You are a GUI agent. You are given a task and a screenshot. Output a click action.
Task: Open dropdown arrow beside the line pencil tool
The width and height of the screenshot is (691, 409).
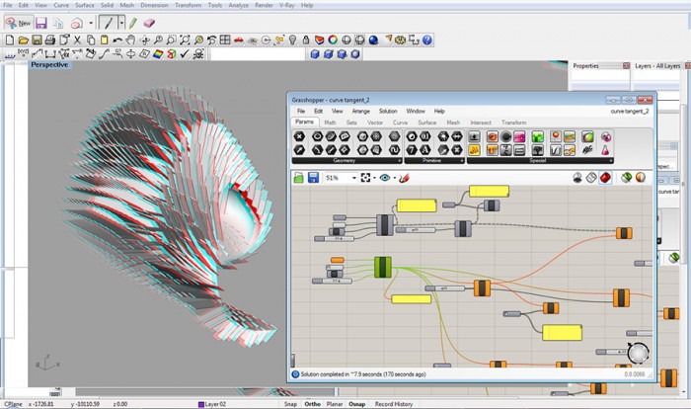121,23
